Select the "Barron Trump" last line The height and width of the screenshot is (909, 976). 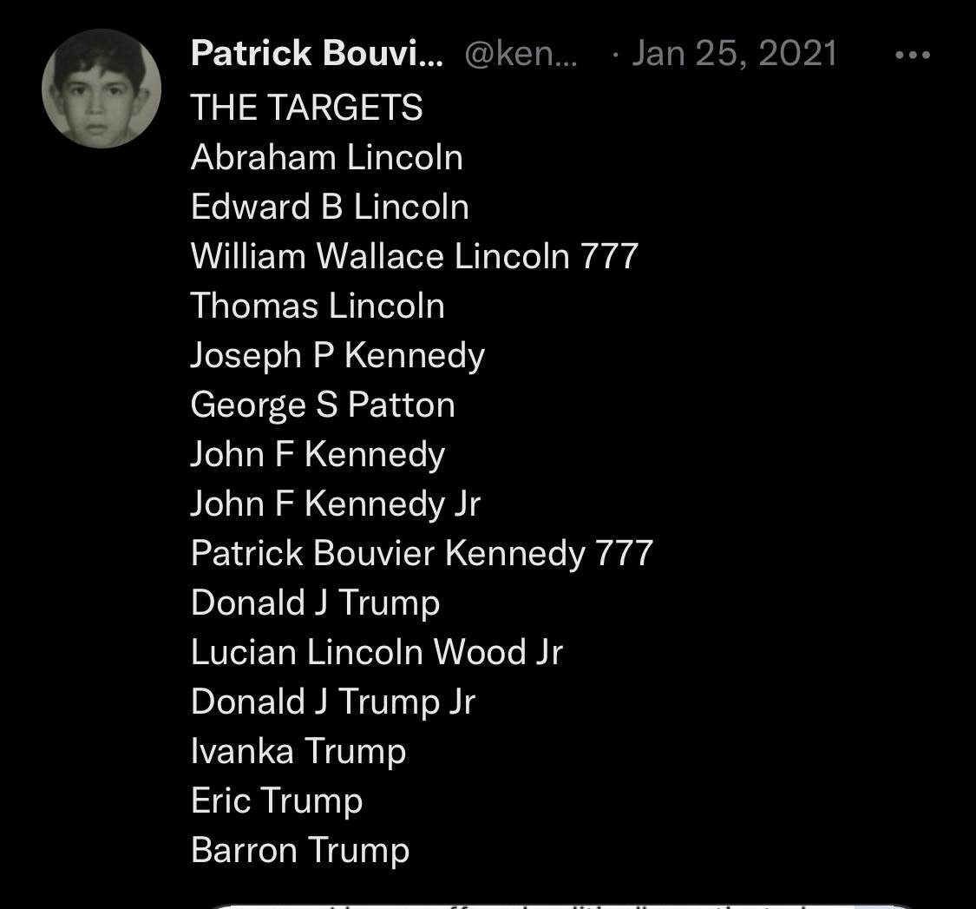[300, 850]
